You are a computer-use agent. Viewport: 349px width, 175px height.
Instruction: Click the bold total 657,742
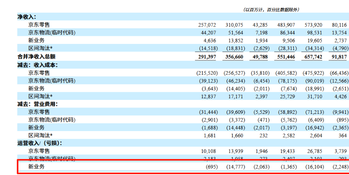click(313, 57)
